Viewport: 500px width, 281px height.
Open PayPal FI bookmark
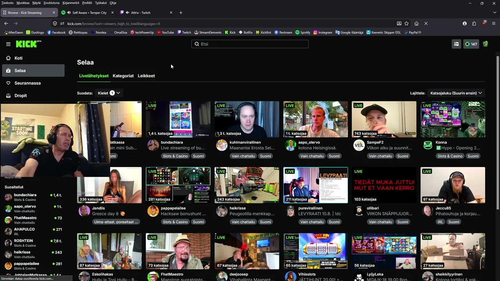412,32
